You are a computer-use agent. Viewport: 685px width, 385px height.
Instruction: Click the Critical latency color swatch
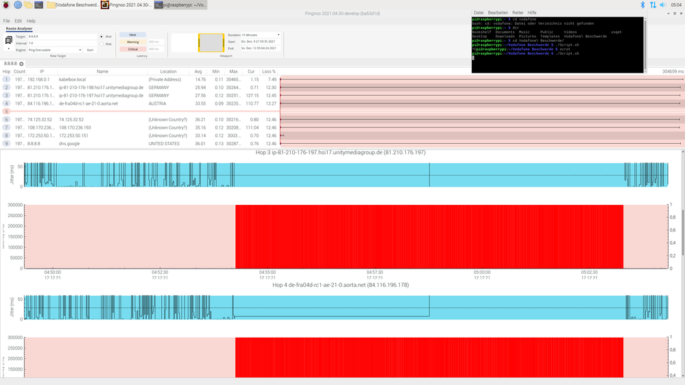tap(132, 49)
